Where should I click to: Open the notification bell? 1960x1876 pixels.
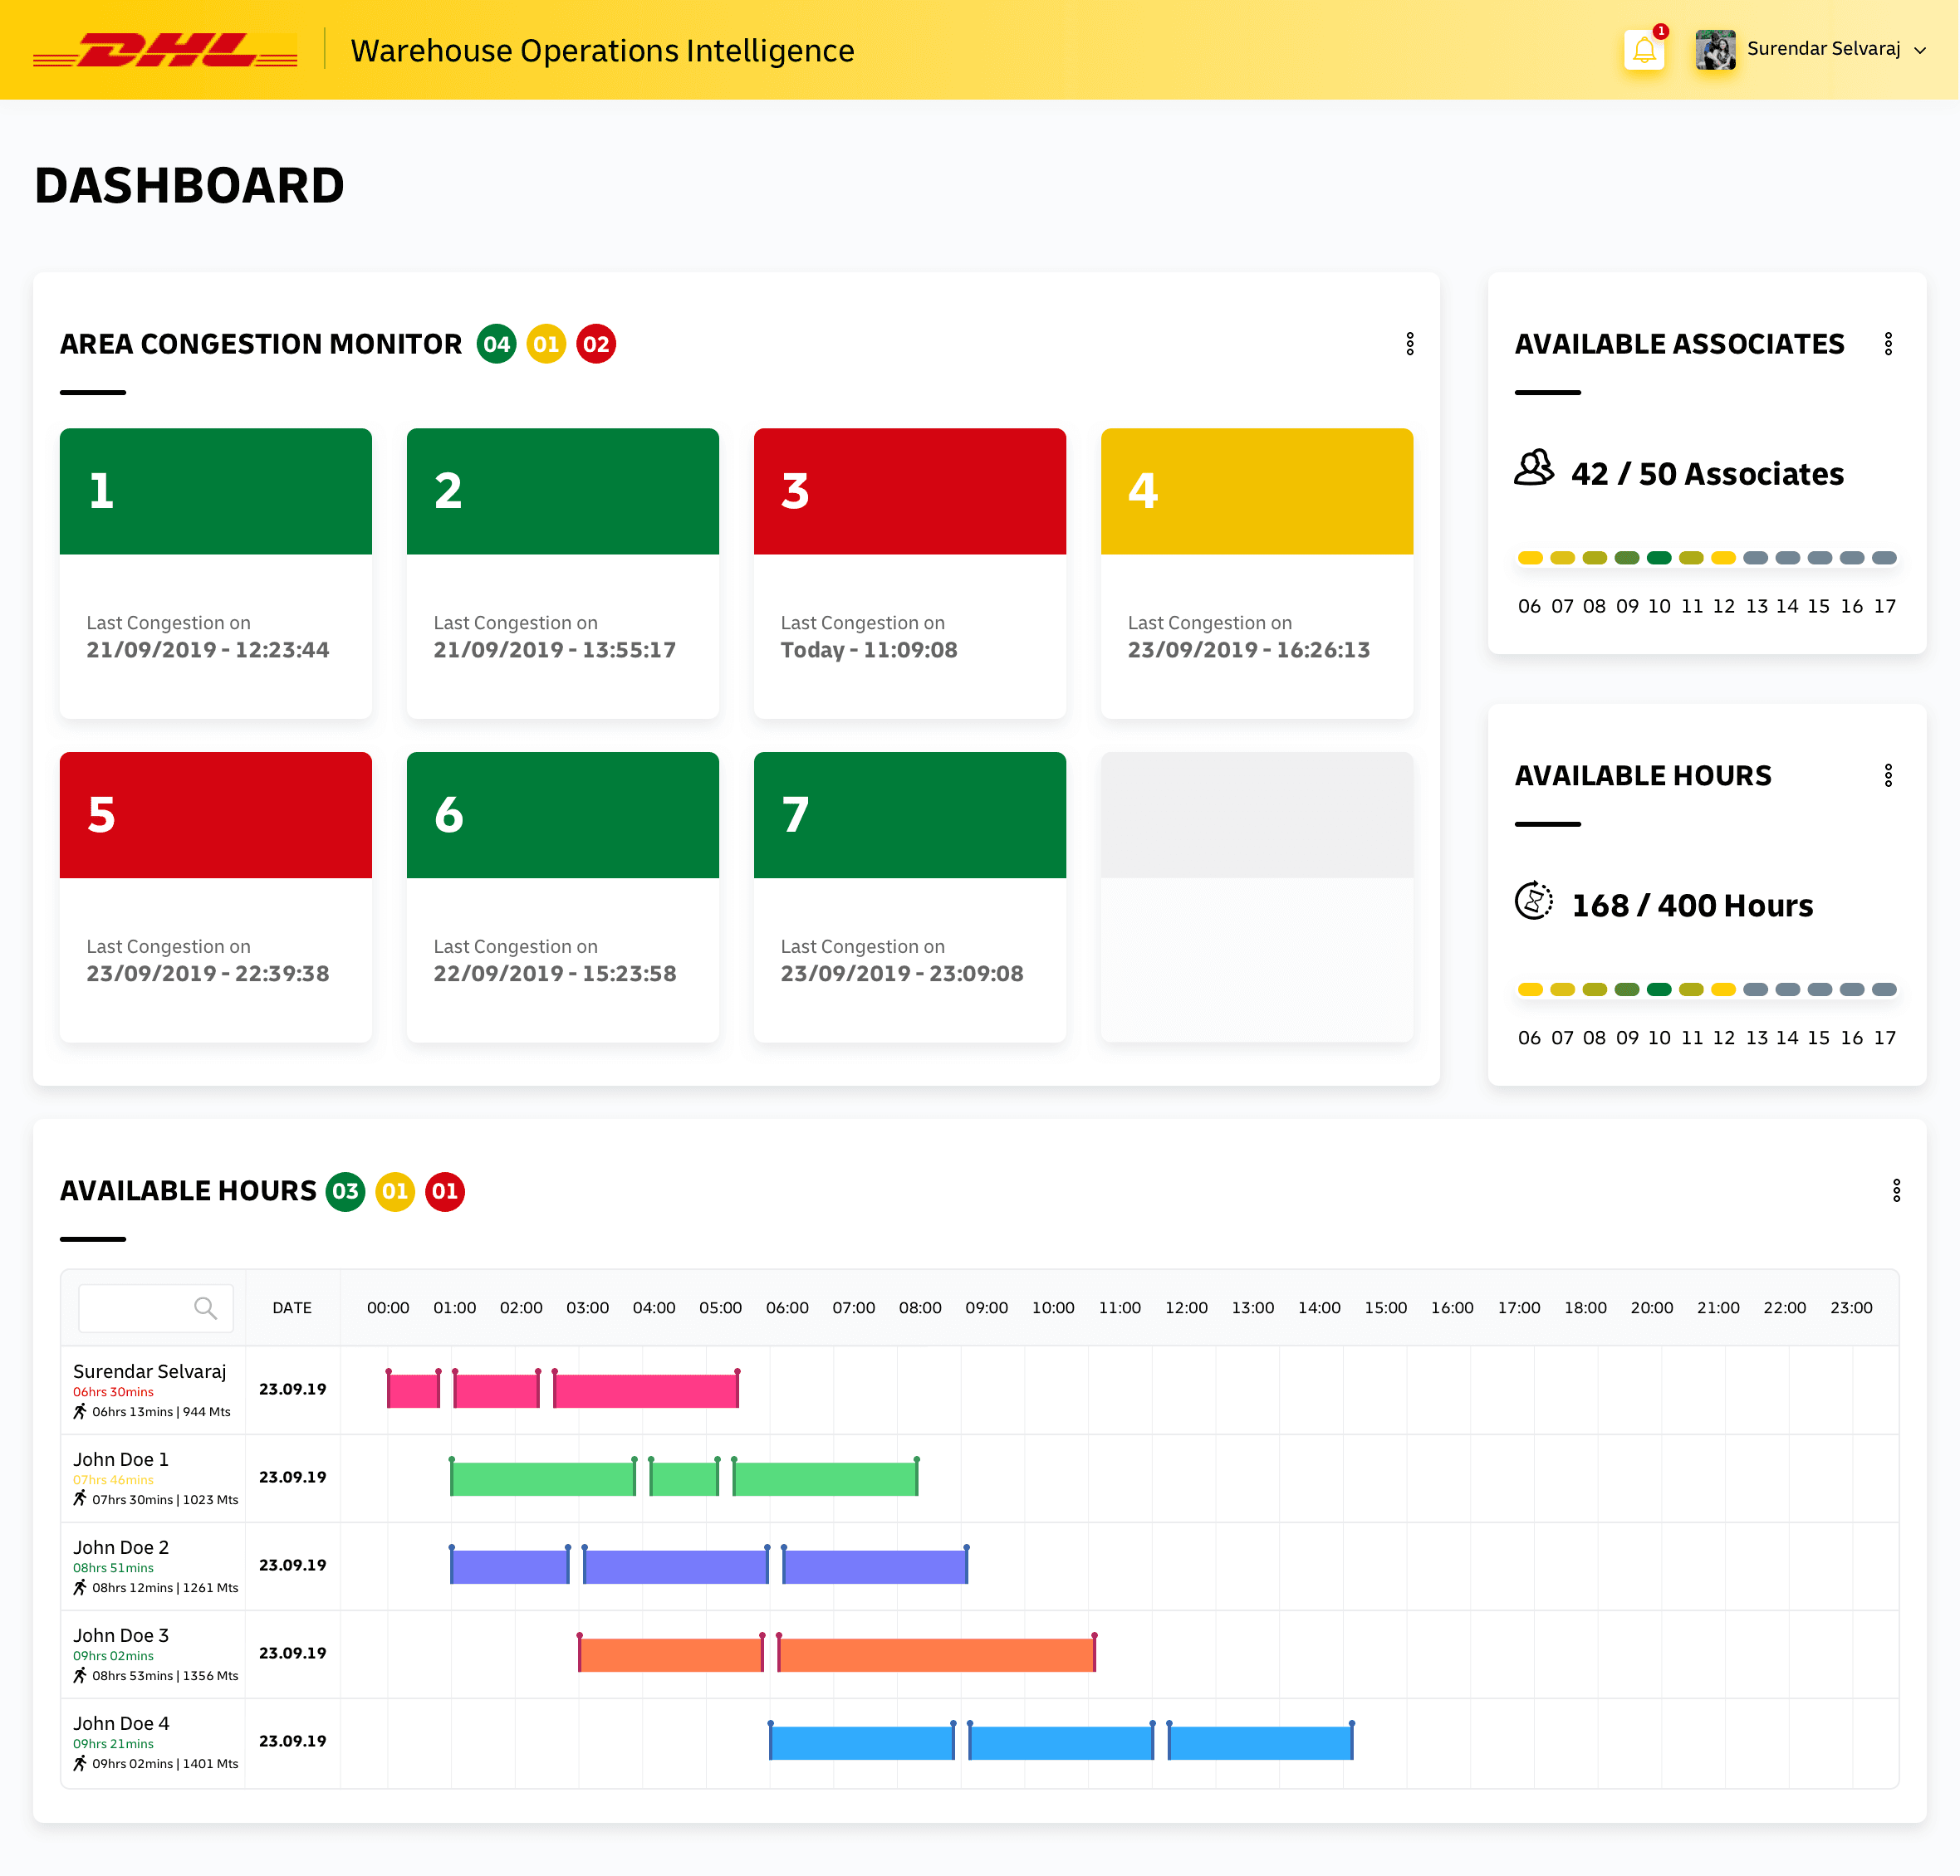click(x=1644, y=50)
